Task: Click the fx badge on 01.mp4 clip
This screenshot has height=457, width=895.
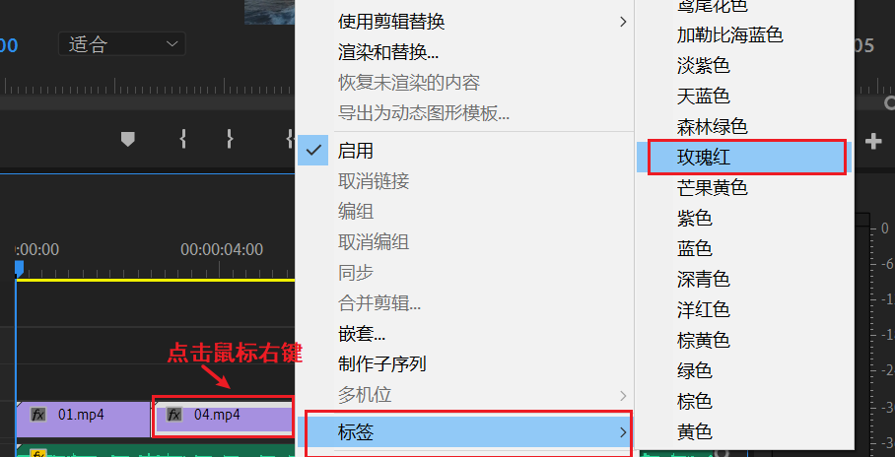Action: tap(38, 415)
